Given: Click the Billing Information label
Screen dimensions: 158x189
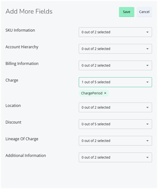Looking at the screenshot, I should [x=22, y=64].
